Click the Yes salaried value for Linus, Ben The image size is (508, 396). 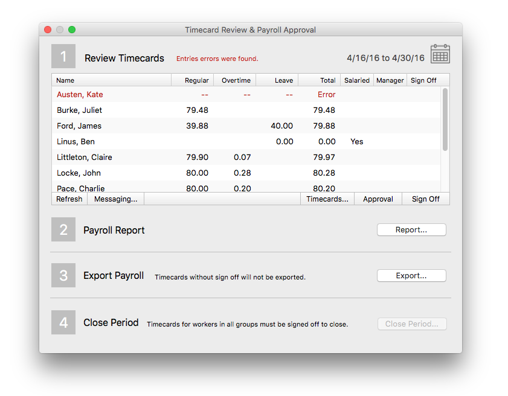pyautogui.click(x=357, y=141)
